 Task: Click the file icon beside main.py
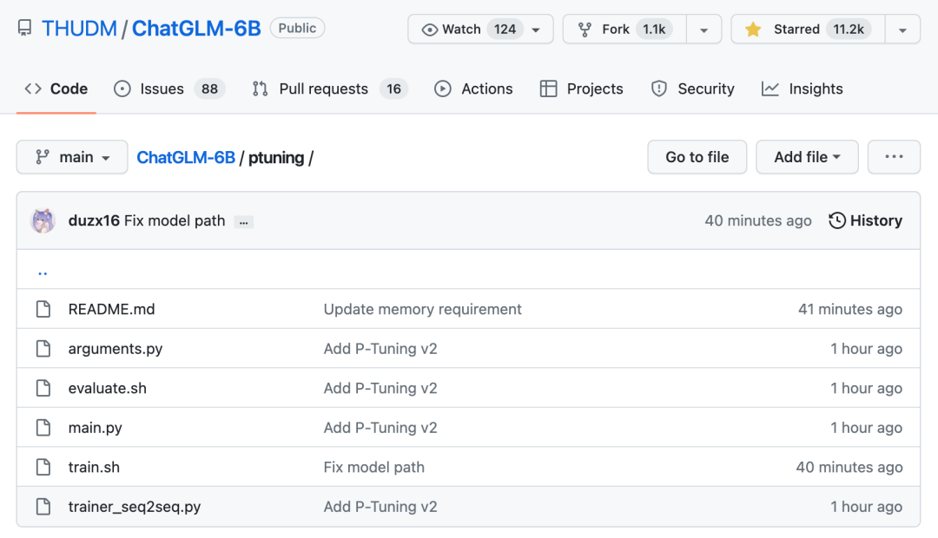[x=43, y=428]
